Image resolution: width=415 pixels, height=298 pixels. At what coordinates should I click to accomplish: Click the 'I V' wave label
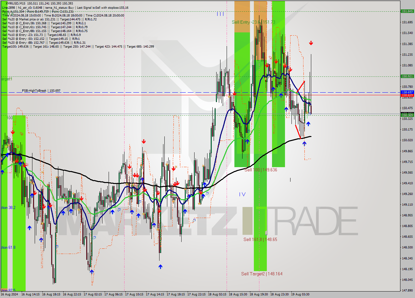pos(242,194)
